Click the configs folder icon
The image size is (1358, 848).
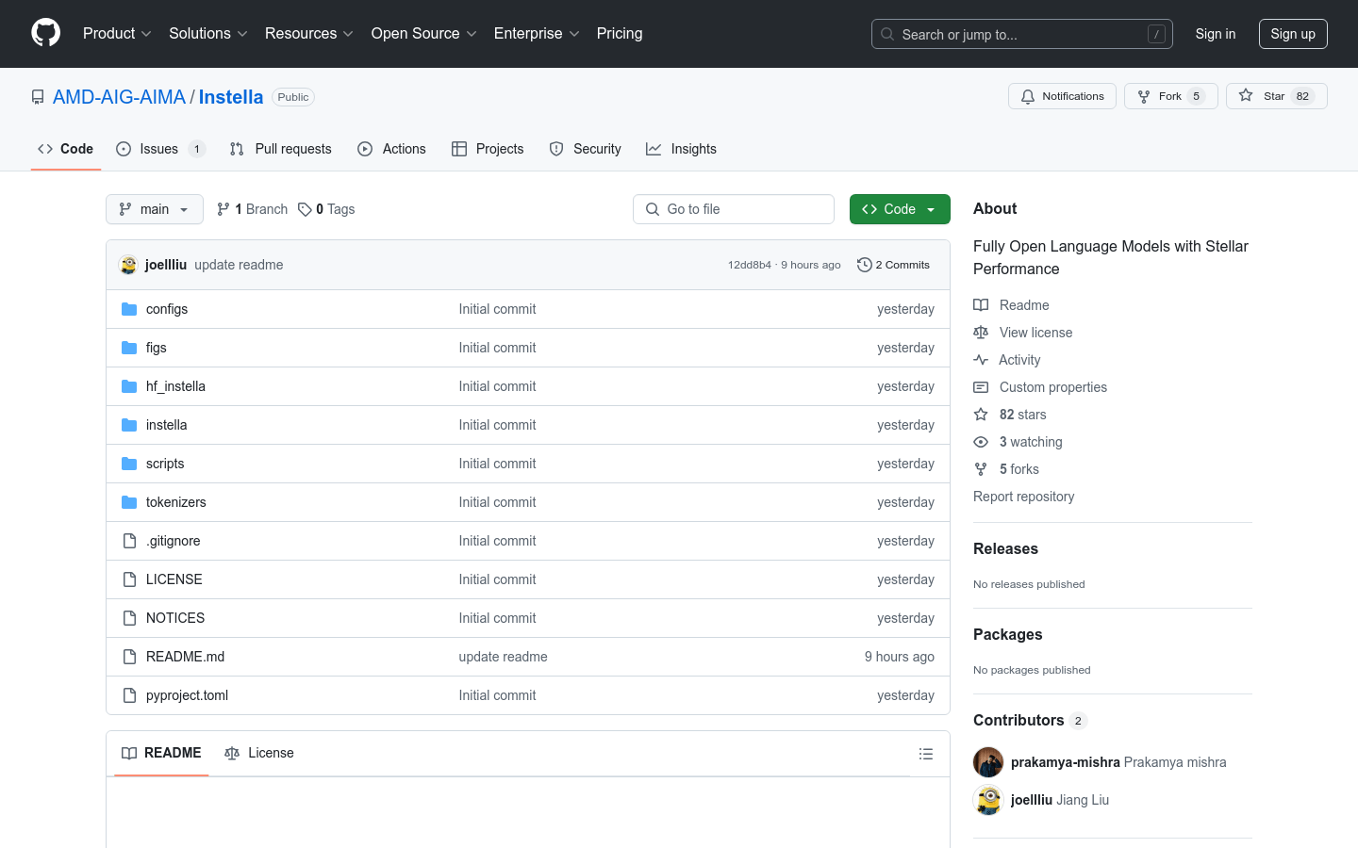click(x=129, y=309)
